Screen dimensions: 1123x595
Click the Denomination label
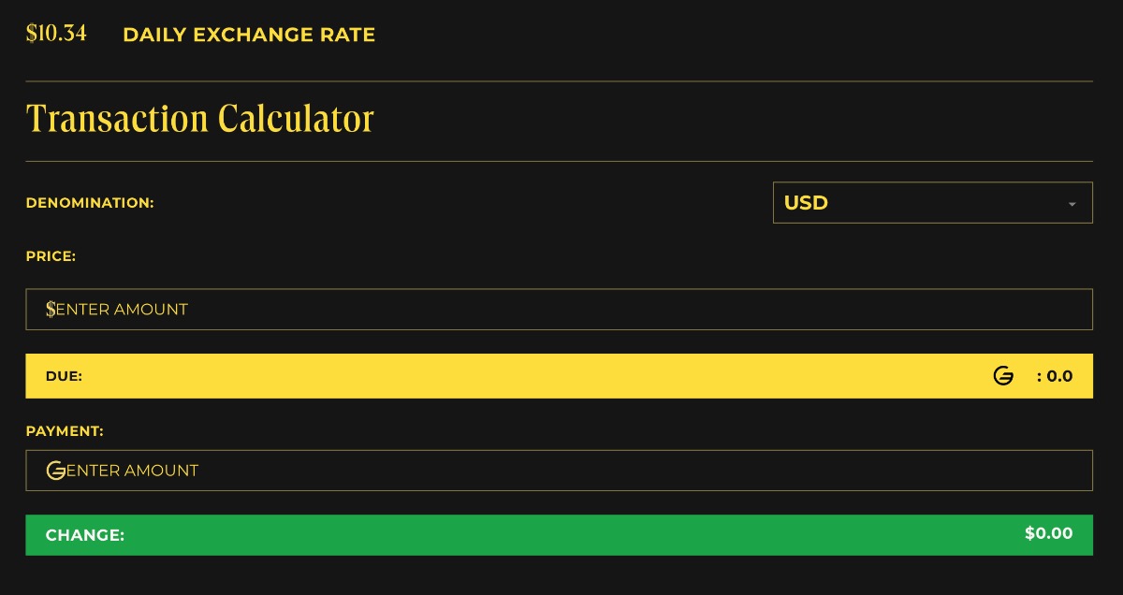click(x=90, y=203)
